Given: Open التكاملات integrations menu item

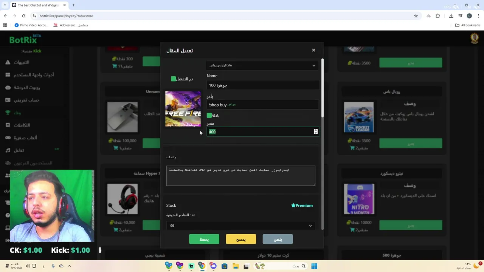Looking at the screenshot, I should pos(22,125).
